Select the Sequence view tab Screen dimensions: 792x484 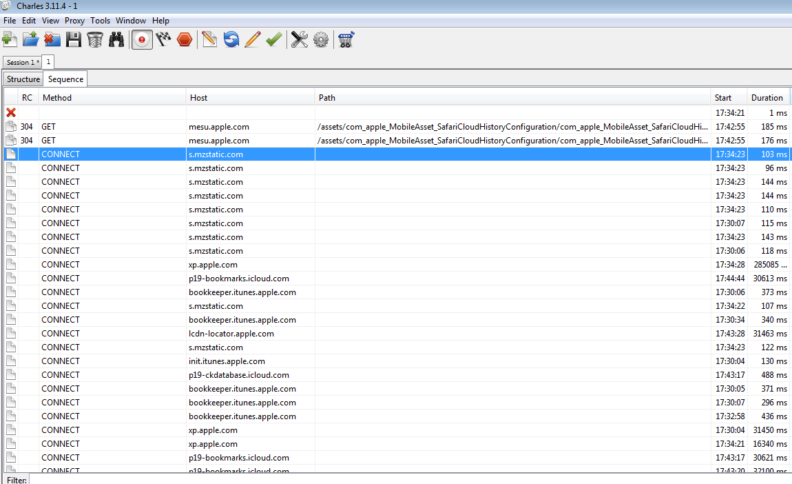[x=65, y=79]
